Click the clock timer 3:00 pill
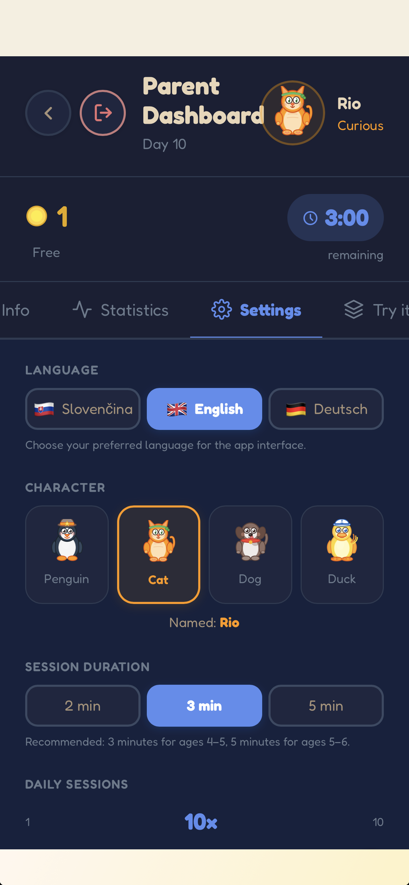This screenshot has width=409, height=885. [x=336, y=217]
